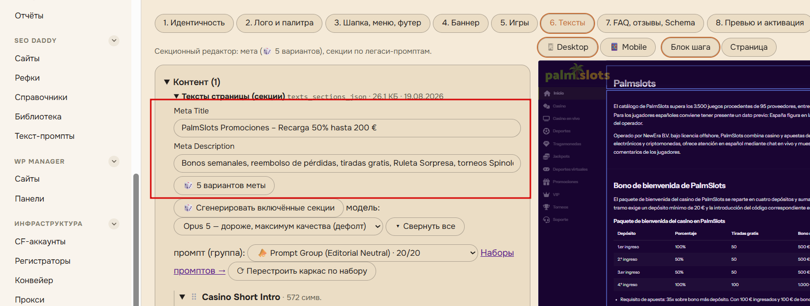
Task: Select the Страница view toggle
Action: coord(749,47)
